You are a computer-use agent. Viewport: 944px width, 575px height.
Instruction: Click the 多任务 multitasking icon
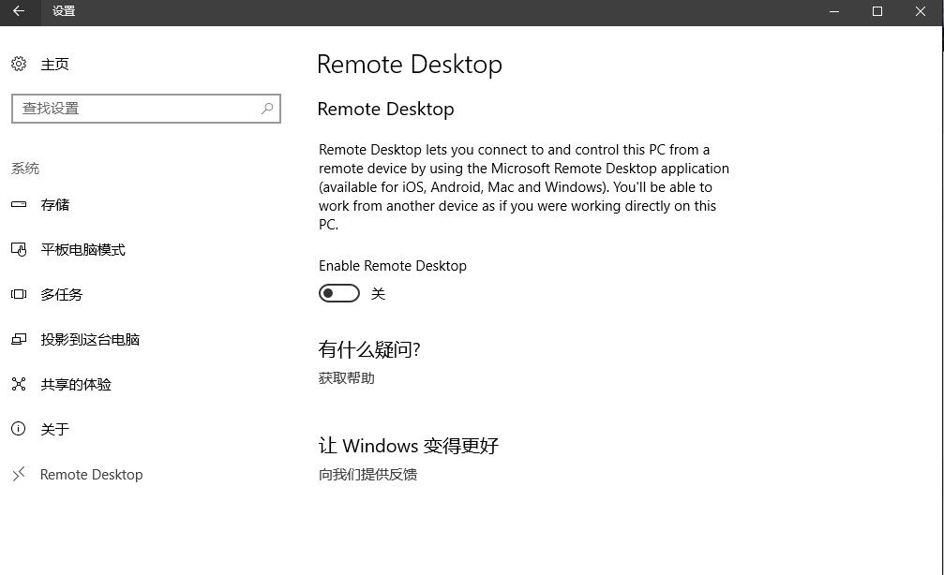(19, 294)
